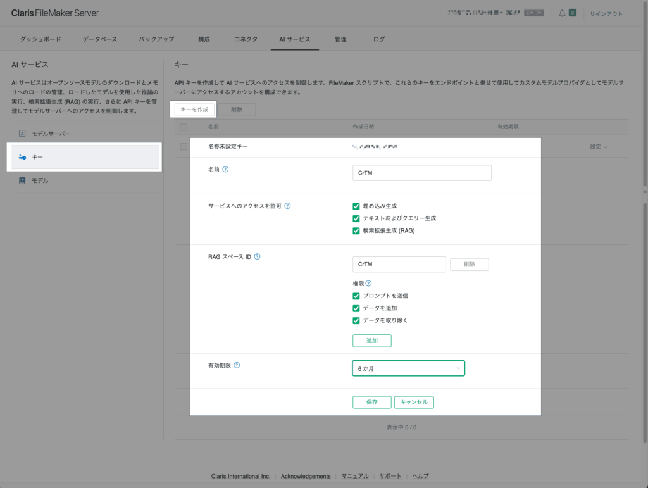Open the notifications bell icon
This screenshot has width=648, height=488.
pos(562,13)
